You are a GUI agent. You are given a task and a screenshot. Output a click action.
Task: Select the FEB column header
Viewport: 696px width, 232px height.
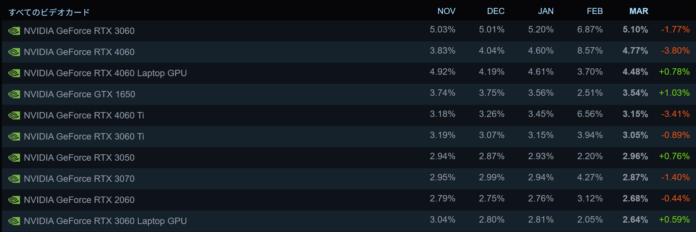(x=595, y=11)
